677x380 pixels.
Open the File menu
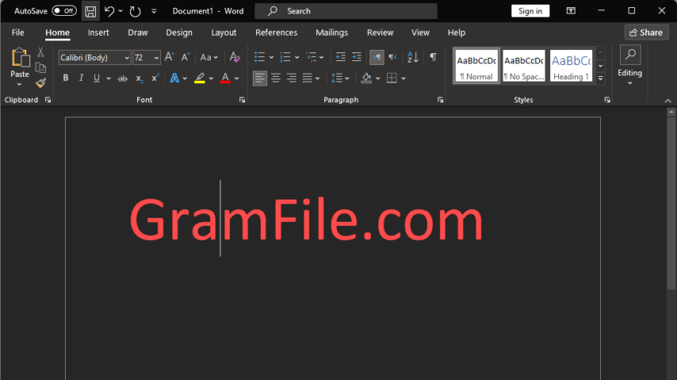[17, 32]
